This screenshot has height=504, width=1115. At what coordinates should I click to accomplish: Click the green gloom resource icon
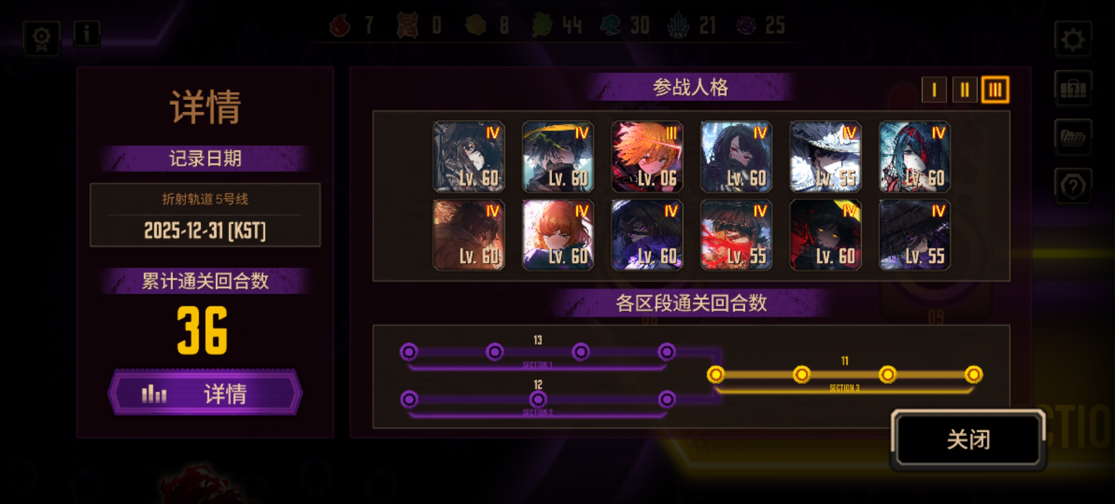coord(542,25)
